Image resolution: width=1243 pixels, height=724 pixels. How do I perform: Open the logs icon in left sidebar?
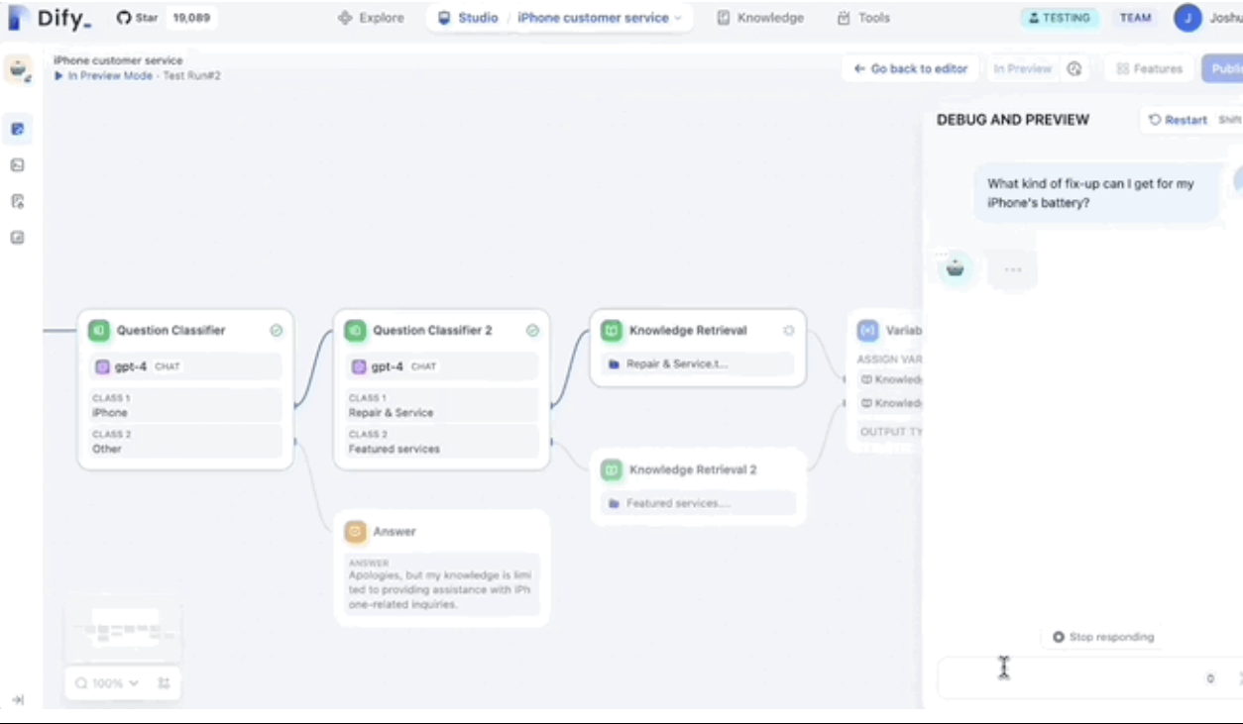18,202
